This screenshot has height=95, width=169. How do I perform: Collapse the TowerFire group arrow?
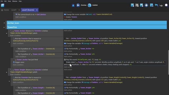(4, 27)
